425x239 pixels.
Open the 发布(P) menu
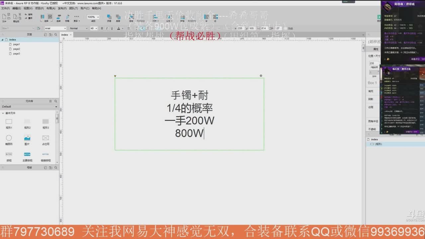coord(62,8)
